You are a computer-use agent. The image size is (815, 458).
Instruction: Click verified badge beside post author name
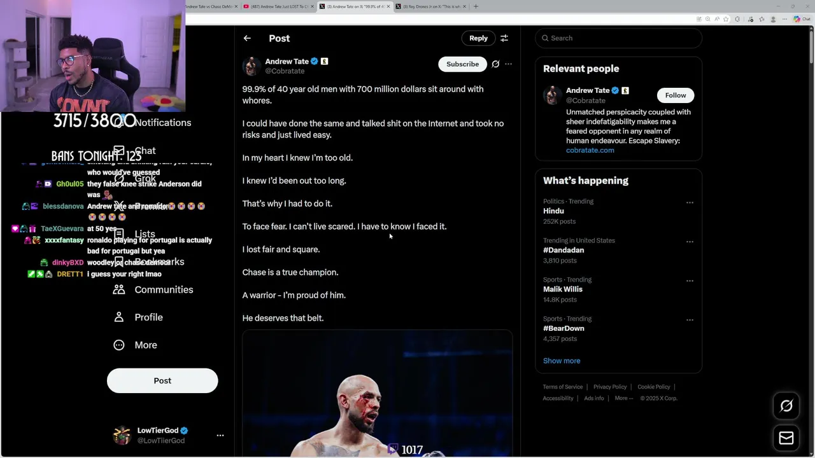point(315,62)
